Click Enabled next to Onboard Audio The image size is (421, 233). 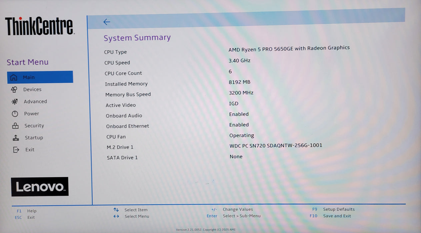point(239,114)
